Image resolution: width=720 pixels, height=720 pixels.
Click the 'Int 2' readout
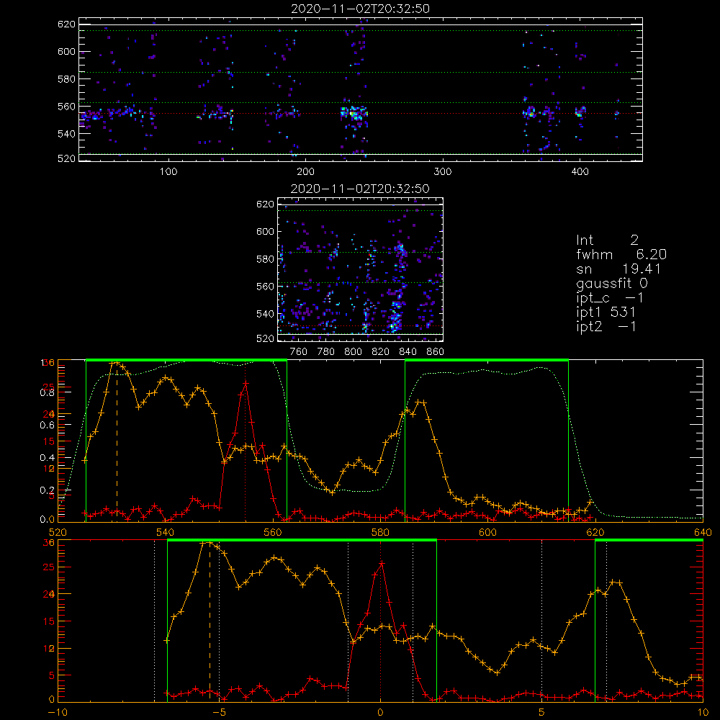pyautogui.click(x=607, y=240)
